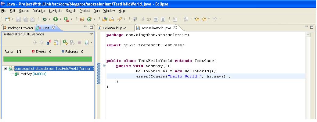Click JUnit Next Failed Test arrow
The height and width of the screenshot is (122, 317).
coord(35,42)
